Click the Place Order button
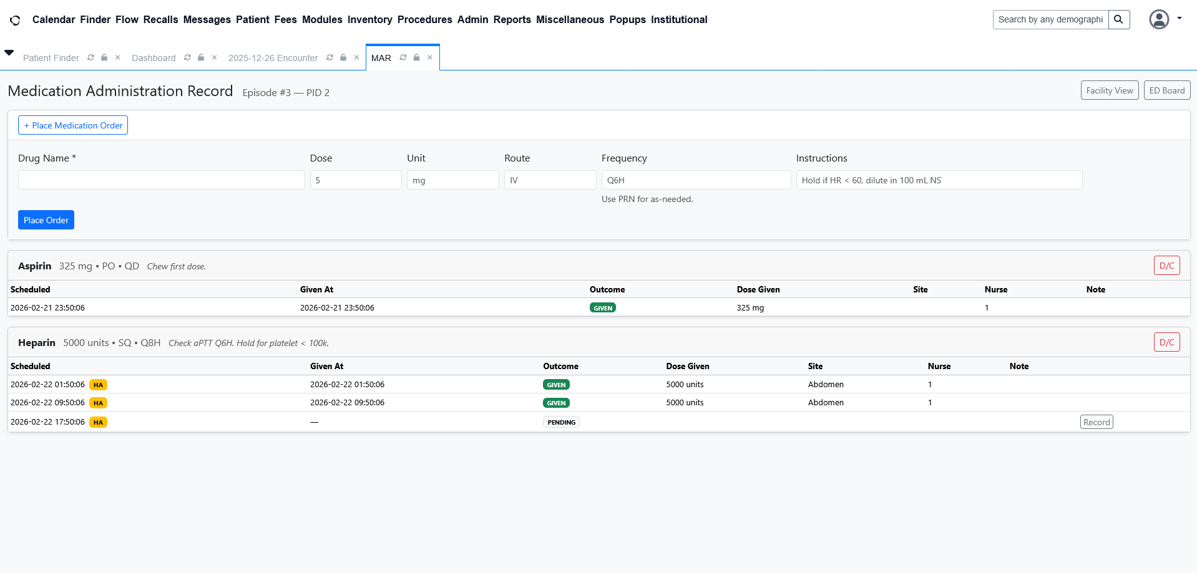Image resolution: width=1197 pixels, height=573 pixels. coord(46,220)
